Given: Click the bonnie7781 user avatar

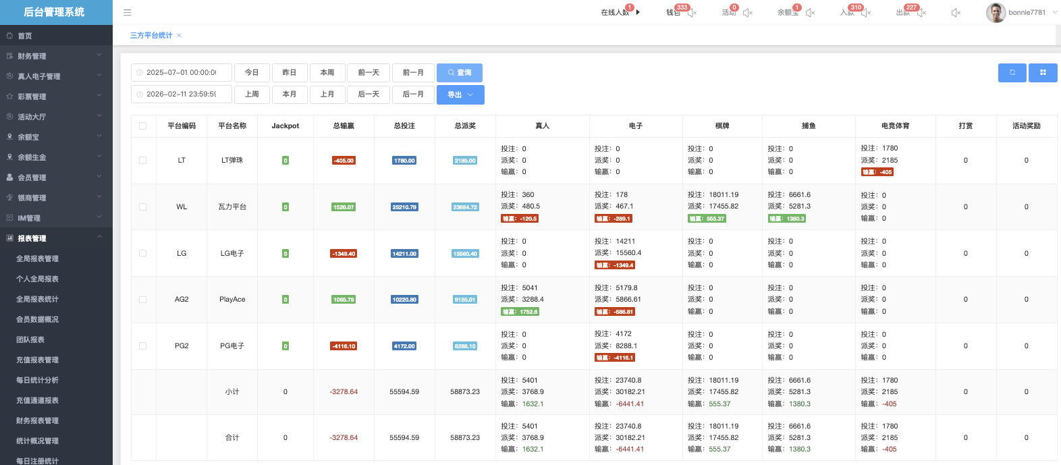Looking at the screenshot, I should point(996,12).
